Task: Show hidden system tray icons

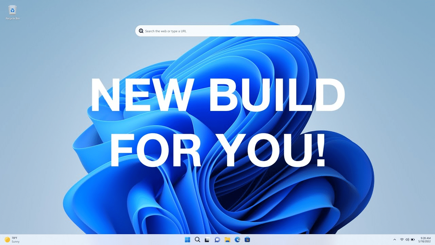Action: (x=395, y=240)
